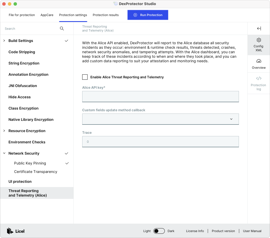Click the Alice API key input field
270x238 pixels.
click(160, 97)
